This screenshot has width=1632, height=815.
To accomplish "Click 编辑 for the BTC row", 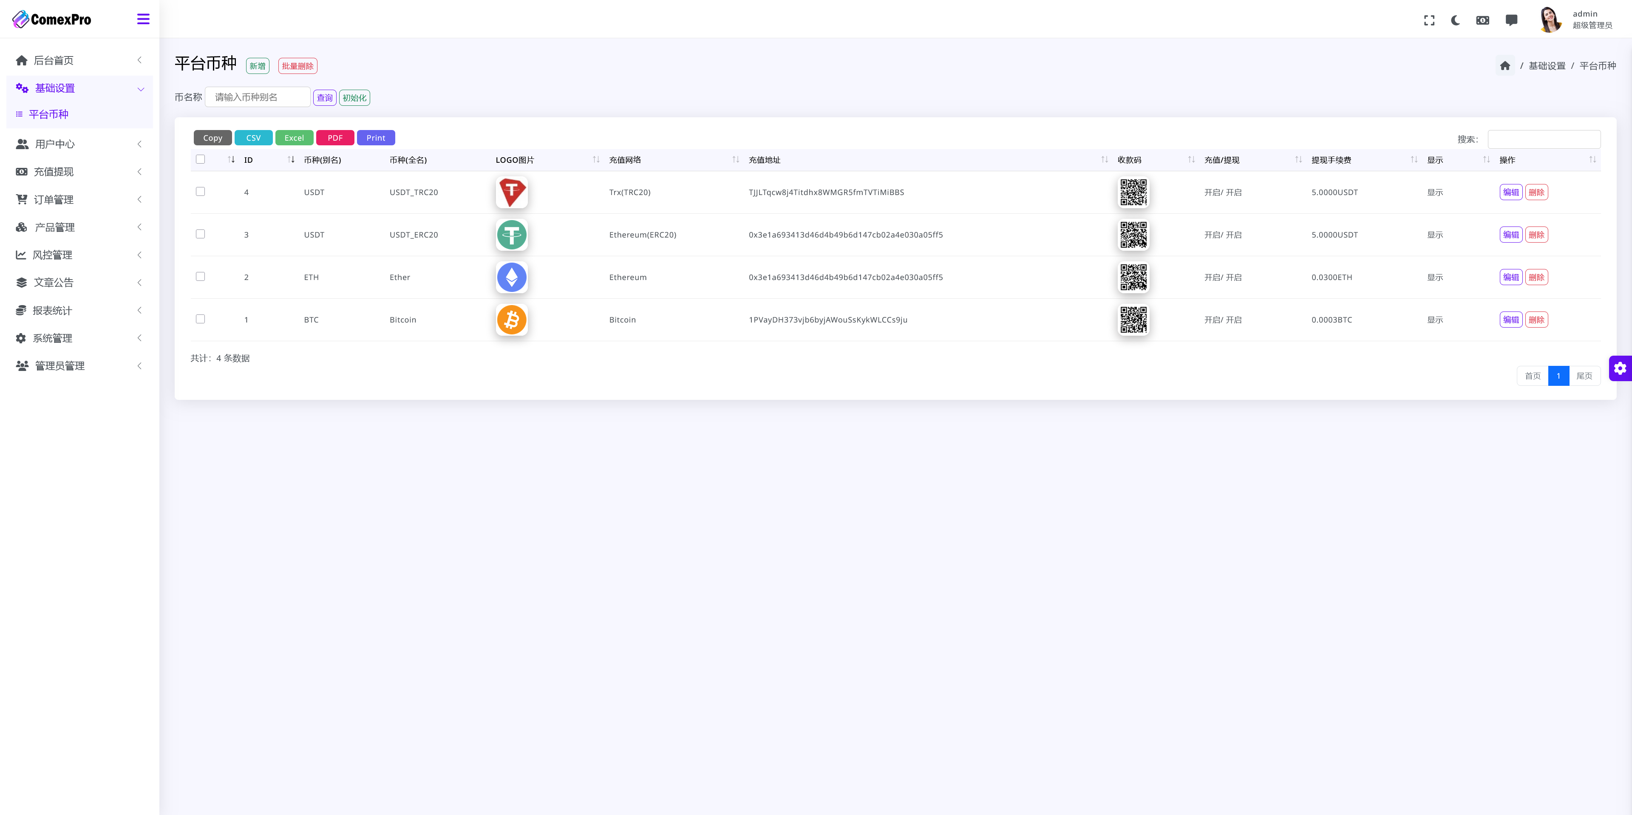I will click(1510, 320).
